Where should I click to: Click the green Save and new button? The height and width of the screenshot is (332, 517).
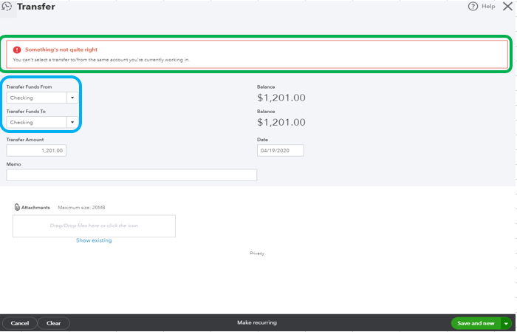click(475, 323)
